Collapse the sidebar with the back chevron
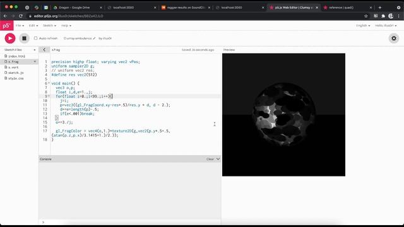The height and width of the screenshot is (227, 404). tap(44, 50)
